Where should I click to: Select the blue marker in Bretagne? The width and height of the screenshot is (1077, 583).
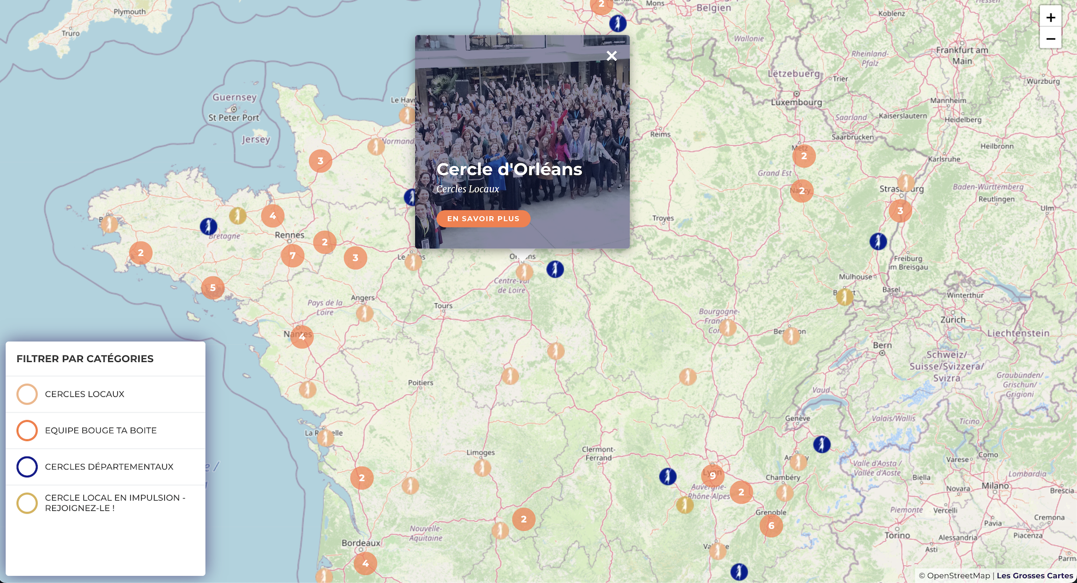(x=208, y=226)
